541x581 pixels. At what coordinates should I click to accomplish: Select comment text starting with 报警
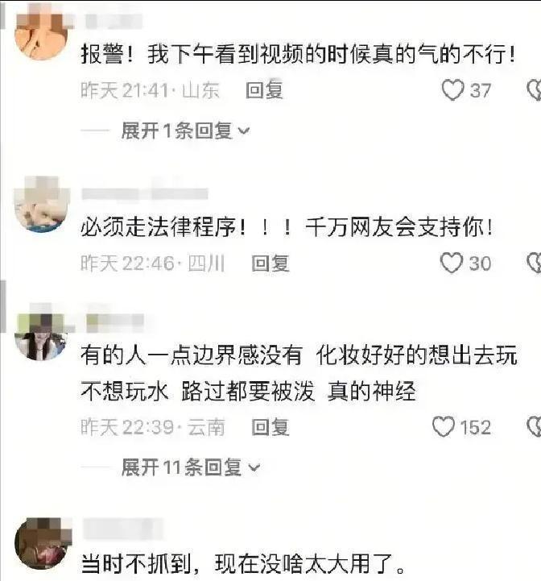tap(299, 54)
